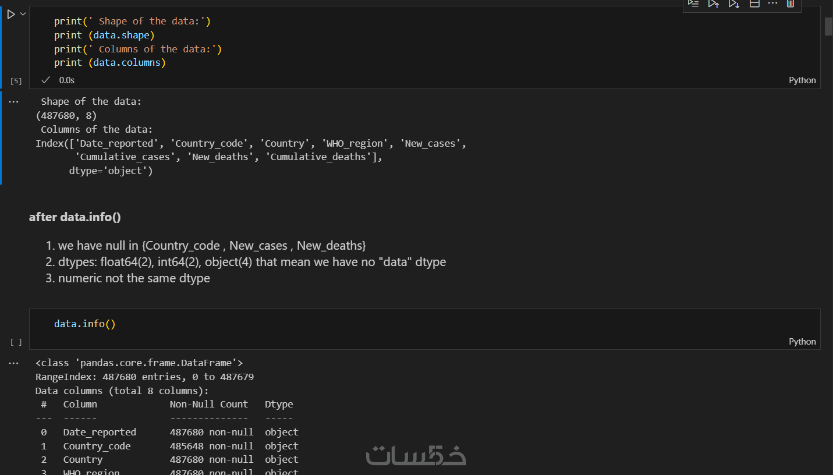Open output actions ellipsis for data.info() output

(x=14, y=363)
